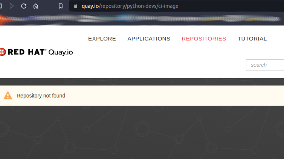Reload the page with refresh icon
Image resolution: width=284 pixels, height=159 pixels.
pos(24,6)
